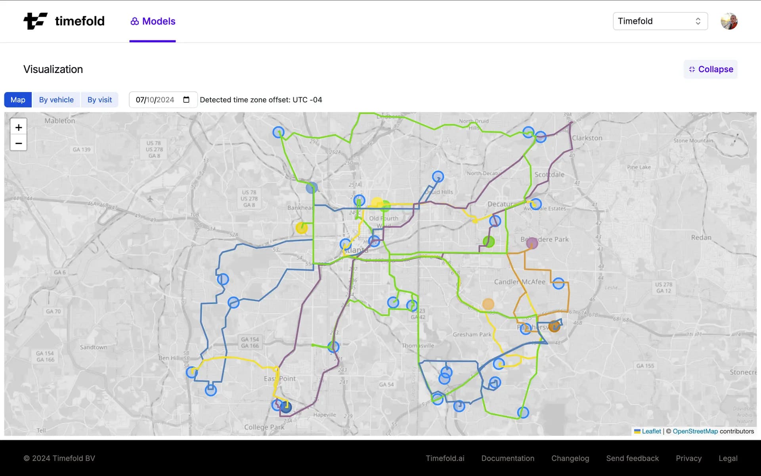The width and height of the screenshot is (761, 476).
Task: Open the calendar picker on the date field
Action: (186, 100)
